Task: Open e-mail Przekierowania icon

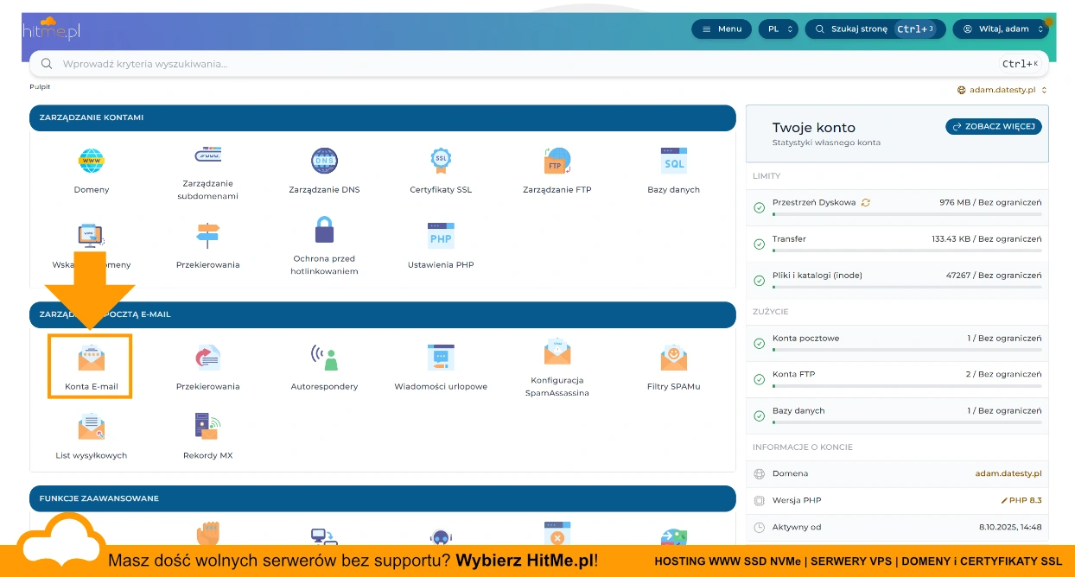Action: point(208,357)
